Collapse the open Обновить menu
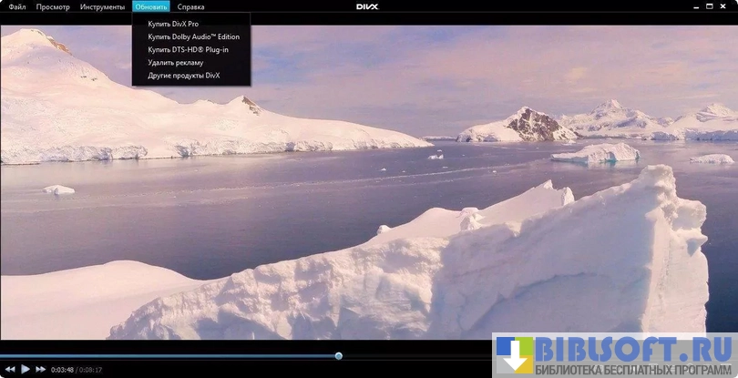This screenshot has height=378, width=738. click(x=150, y=6)
